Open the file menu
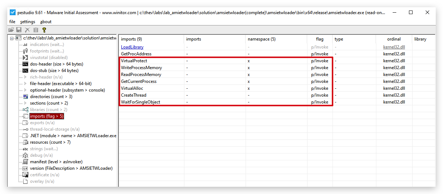443x194 pixels. 12,22
